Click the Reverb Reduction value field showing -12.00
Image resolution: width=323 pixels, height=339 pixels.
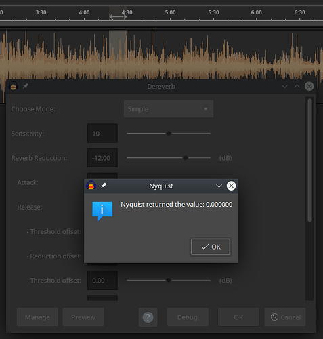(x=102, y=158)
